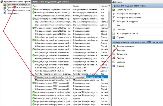Open the 'Вид' submenu in actions
163x106 pixels.
click(118, 25)
